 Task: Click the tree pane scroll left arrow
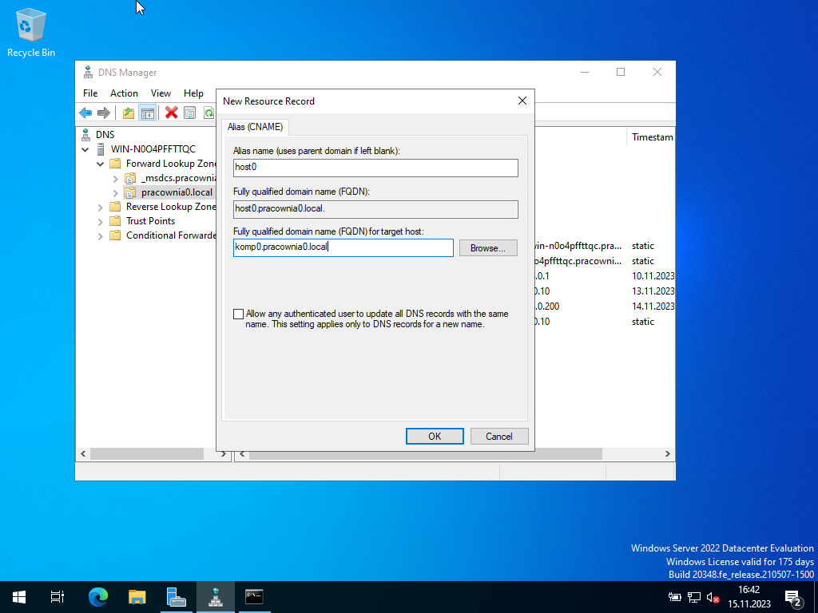83,454
